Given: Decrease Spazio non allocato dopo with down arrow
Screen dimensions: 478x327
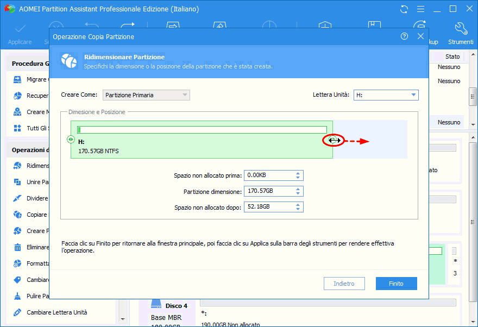Looking at the screenshot, I should (298, 209).
